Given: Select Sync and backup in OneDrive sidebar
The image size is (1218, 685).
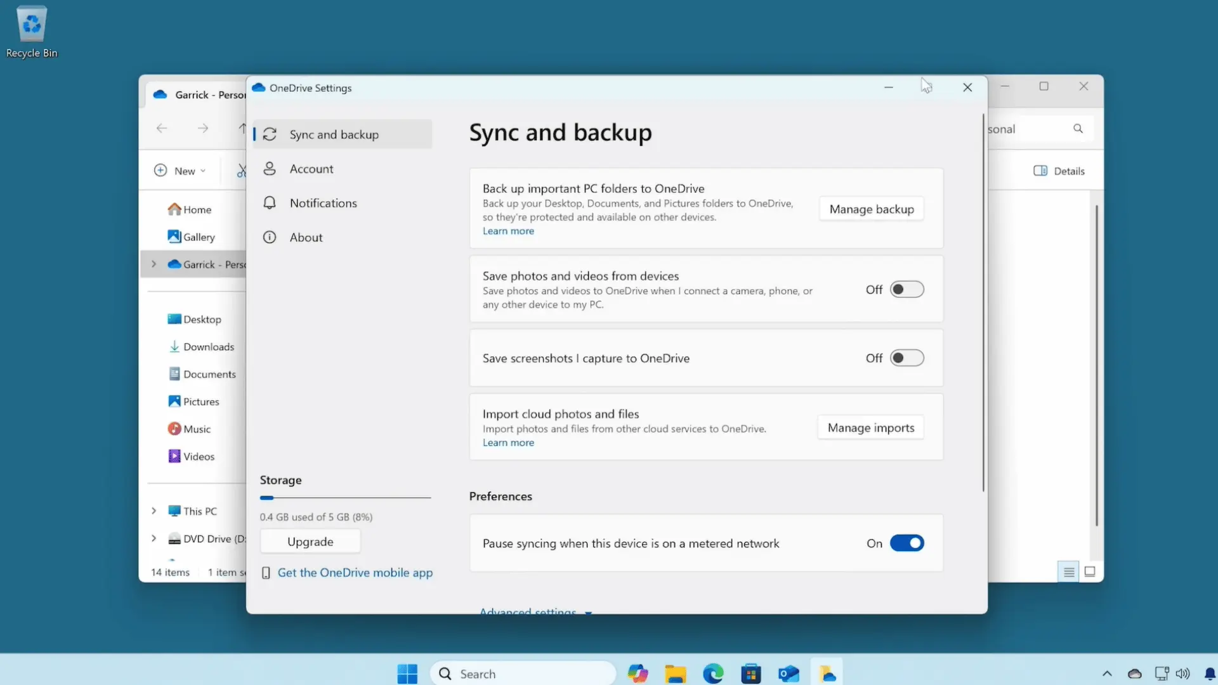Looking at the screenshot, I should tap(343, 134).
